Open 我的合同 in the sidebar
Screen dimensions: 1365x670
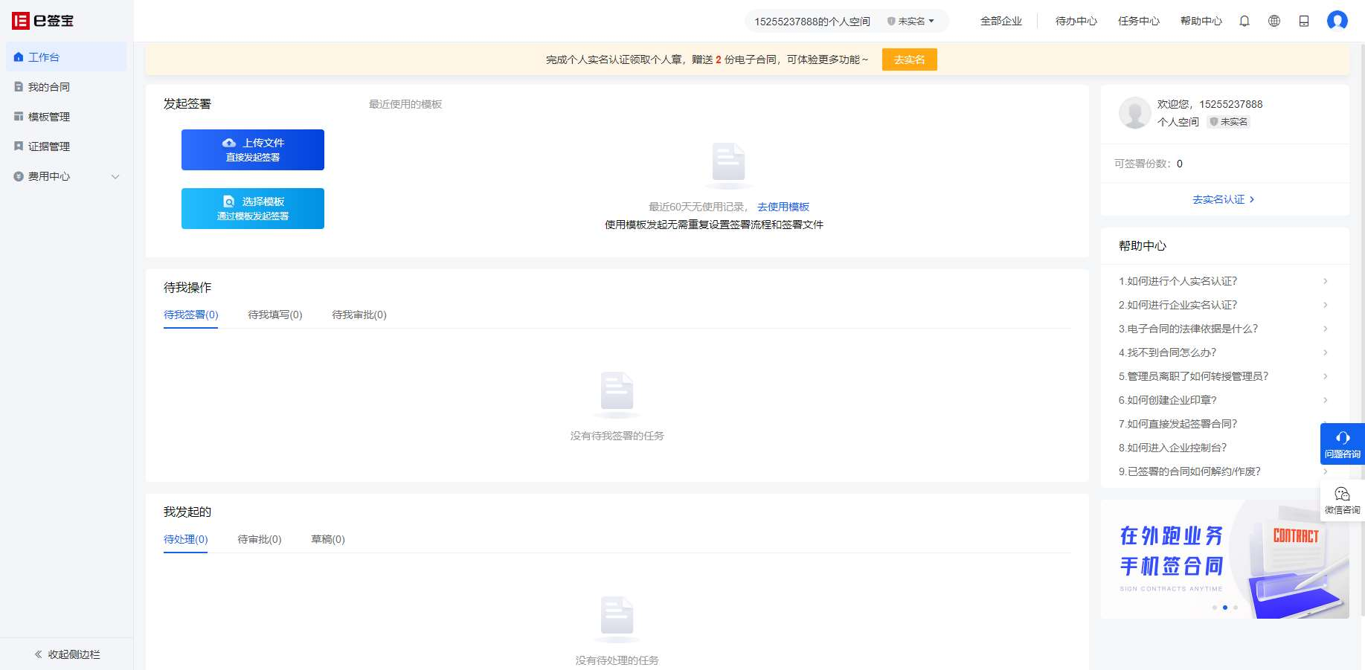[x=66, y=87]
